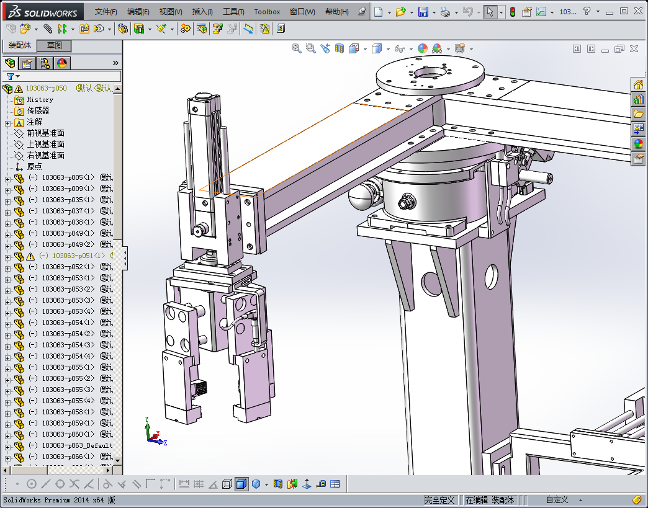648x508 pixels.
Task: Click the Zoom to Fit magnifier icon
Action: (x=296, y=48)
